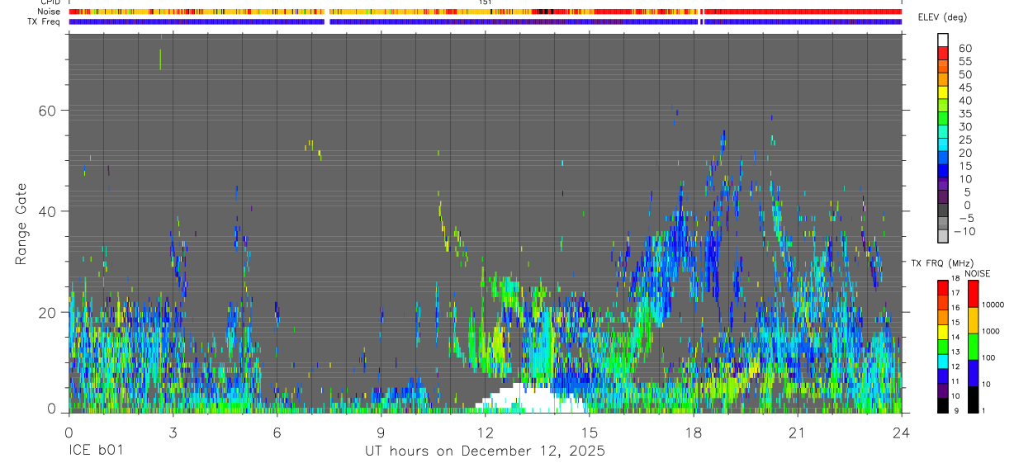Click the x-axis tick label '21'
1014x468 pixels.
pyautogui.click(x=798, y=432)
